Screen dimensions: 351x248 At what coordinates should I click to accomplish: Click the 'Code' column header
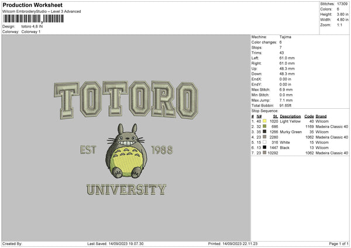[x=309, y=116]
